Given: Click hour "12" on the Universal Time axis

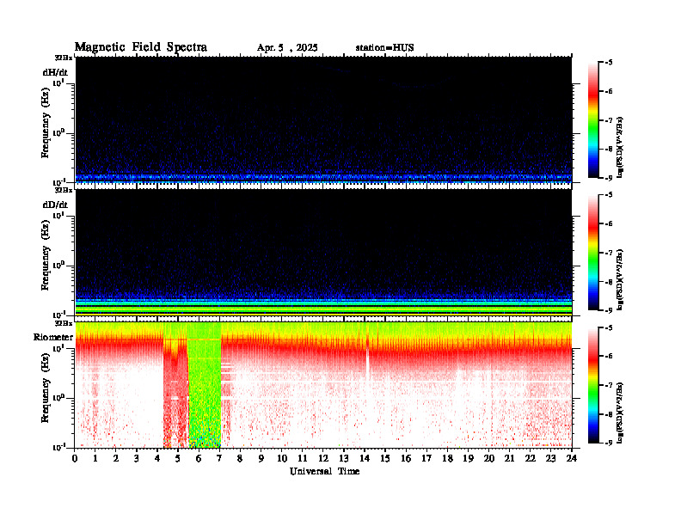Looking at the screenshot, I should tap(323, 458).
